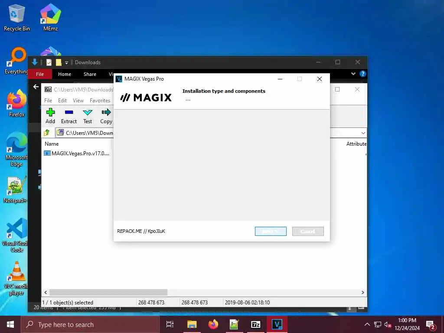Click the Next button in MAGIX installer
Screen dimensions: 444x333
point(271,232)
